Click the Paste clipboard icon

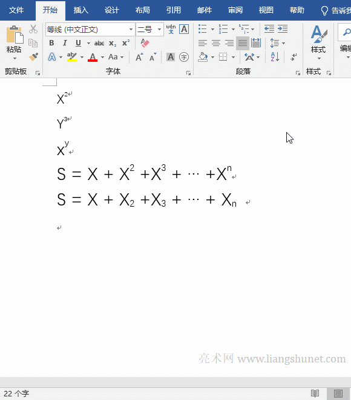(x=15, y=35)
